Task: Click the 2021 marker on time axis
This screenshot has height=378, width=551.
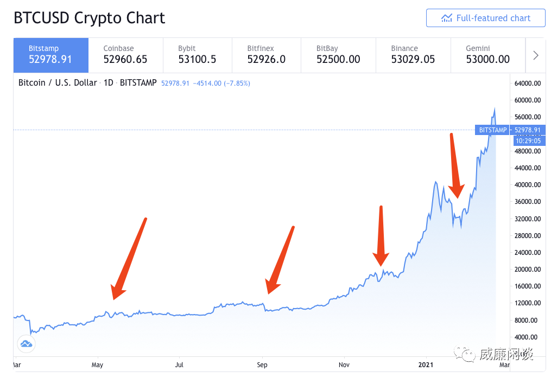Action: (x=426, y=364)
